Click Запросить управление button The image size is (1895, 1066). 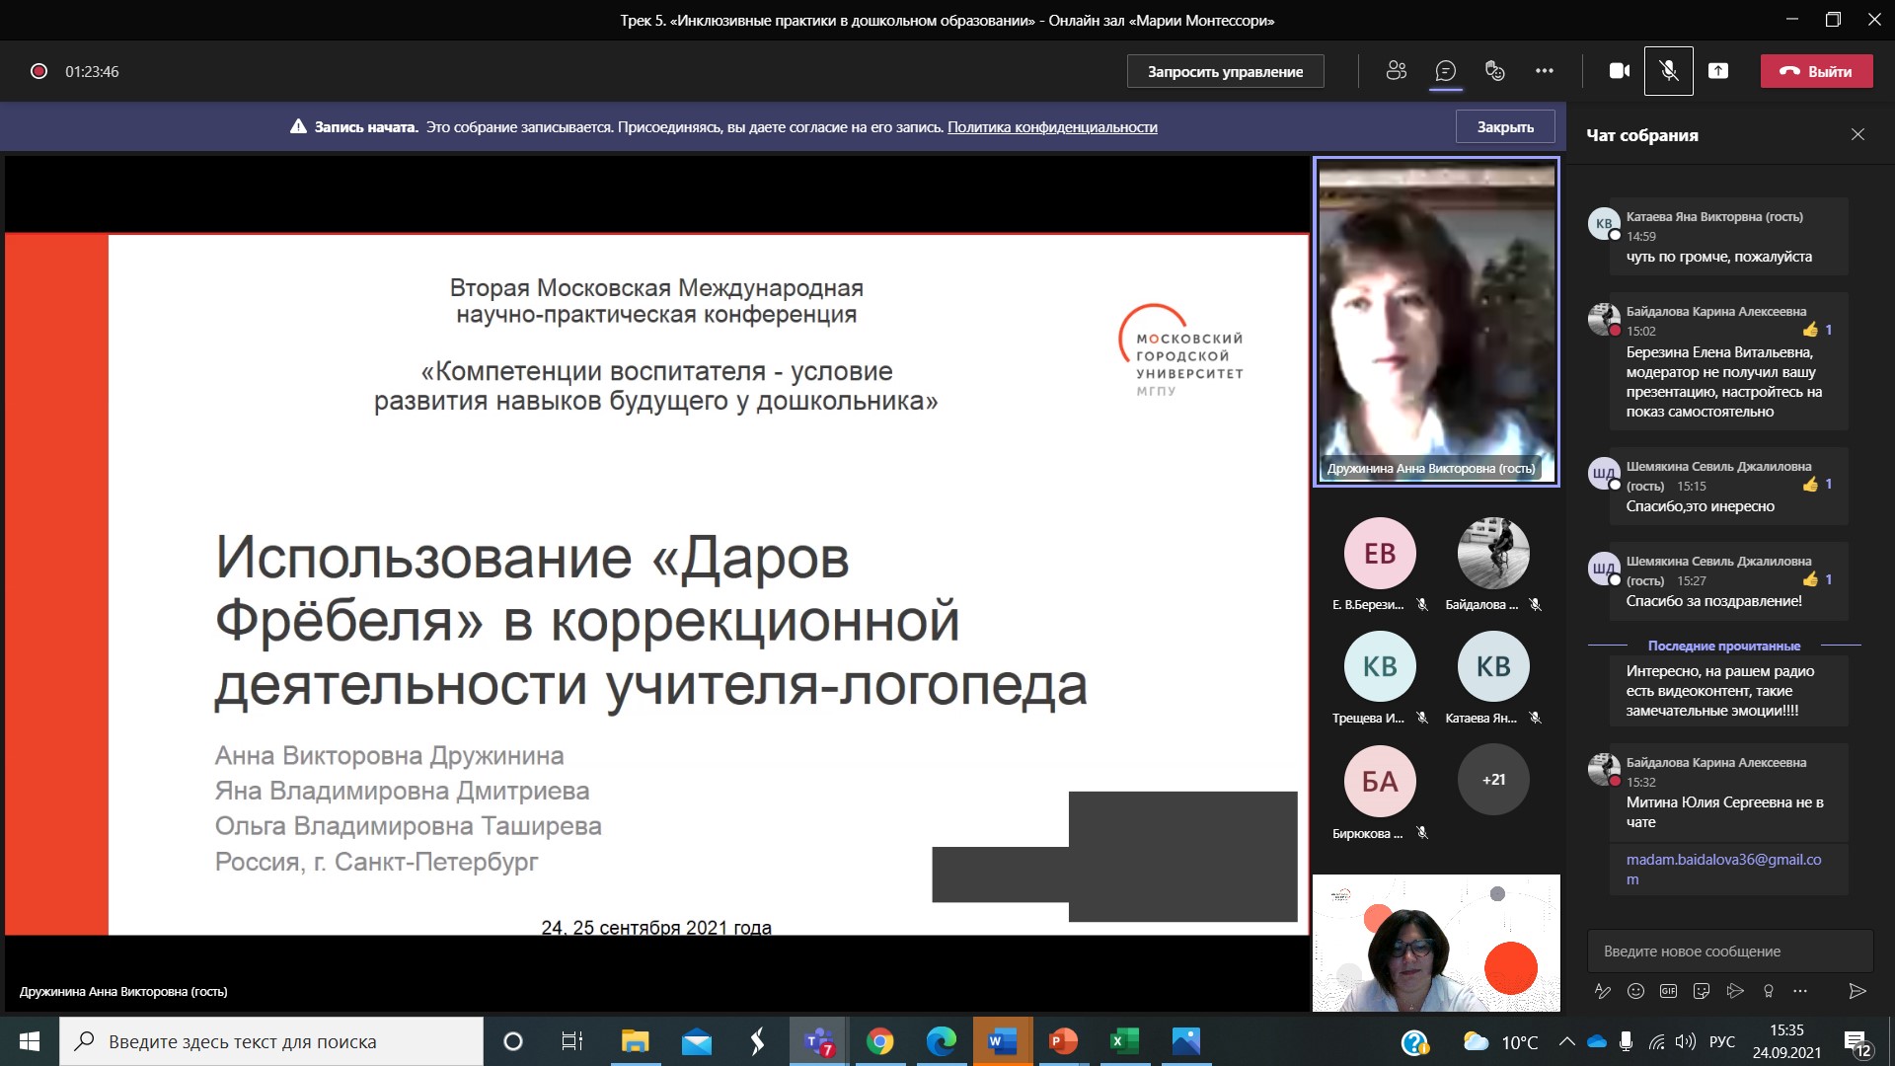click(x=1225, y=71)
